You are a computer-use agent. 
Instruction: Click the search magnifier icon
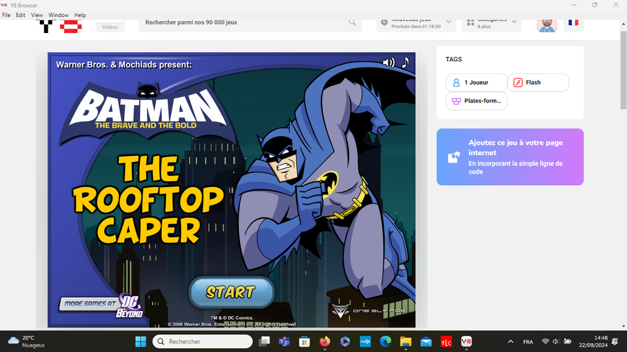(x=353, y=23)
